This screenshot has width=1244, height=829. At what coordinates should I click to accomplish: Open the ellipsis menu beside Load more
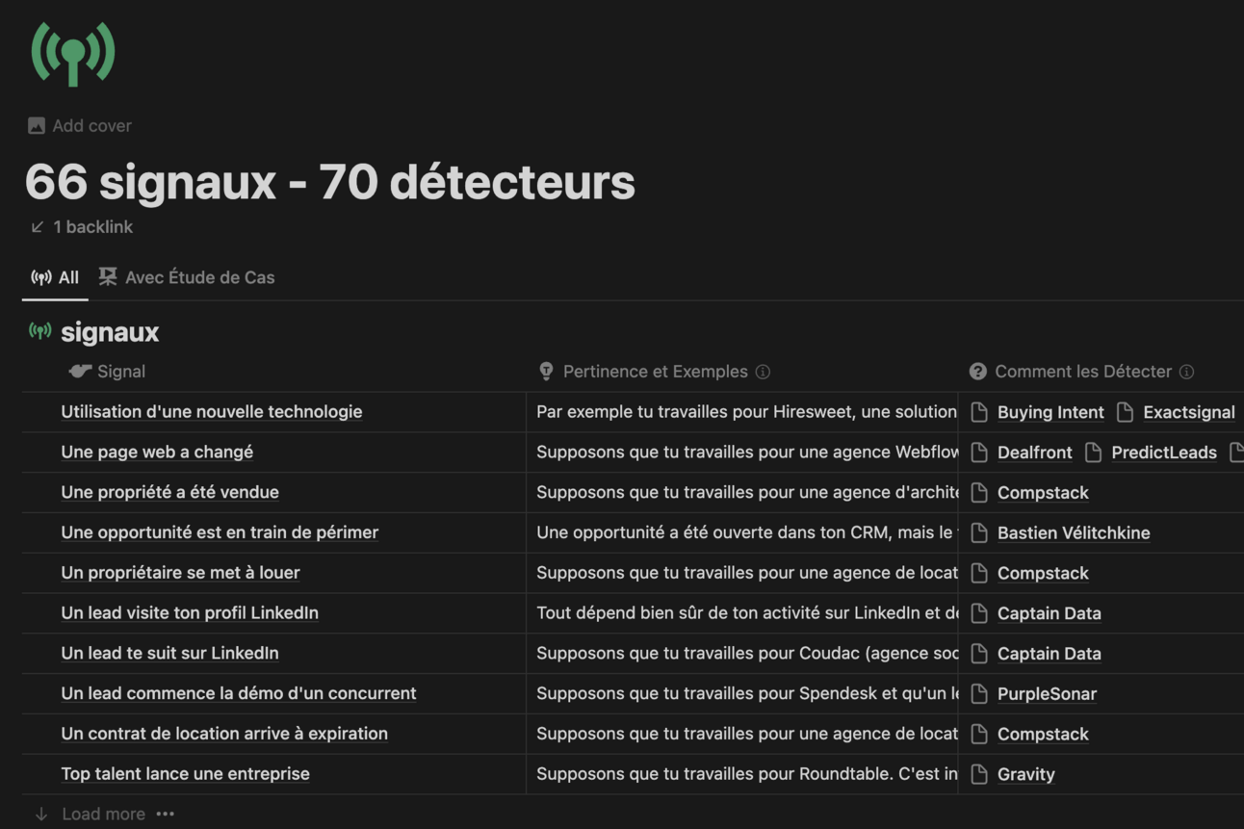click(x=165, y=814)
